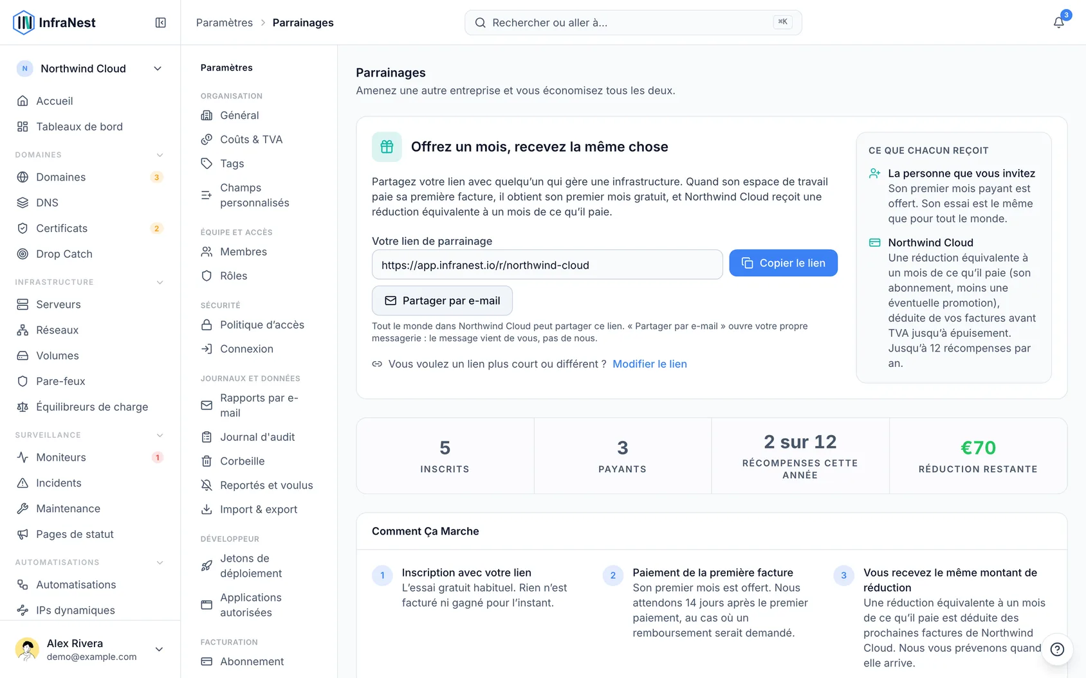Click the Pages de statut megaphone icon
The height and width of the screenshot is (678, 1086).
pos(23,534)
